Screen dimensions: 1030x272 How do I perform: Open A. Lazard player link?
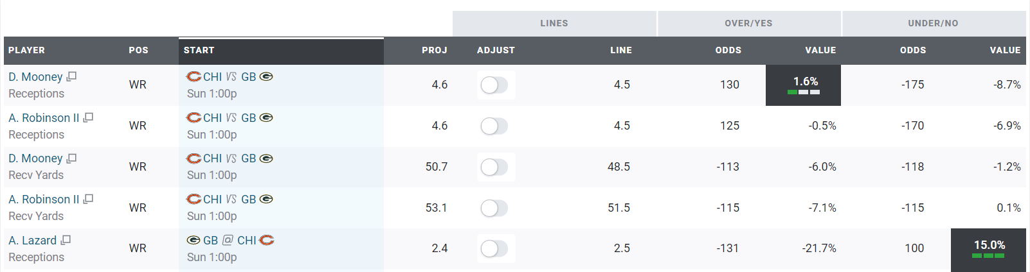[x=33, y=240]
